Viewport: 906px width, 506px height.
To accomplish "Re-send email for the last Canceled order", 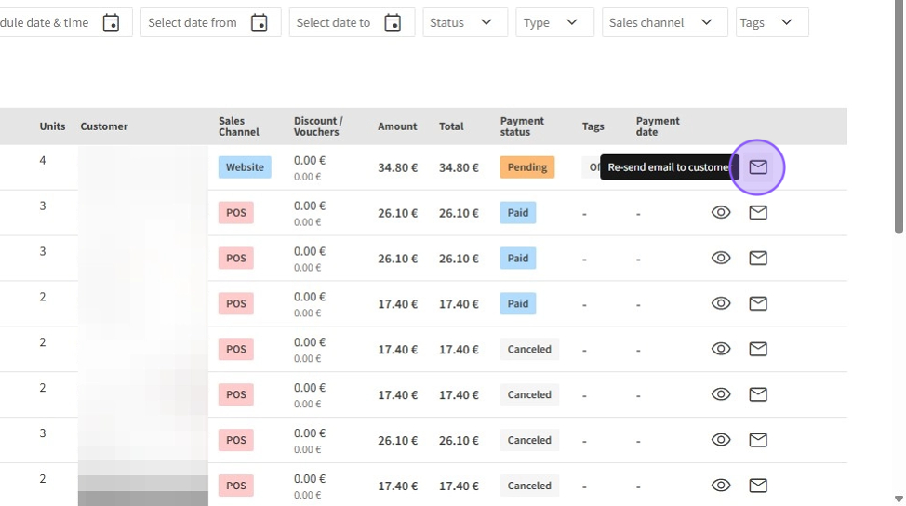I will [x=758, y=486].
